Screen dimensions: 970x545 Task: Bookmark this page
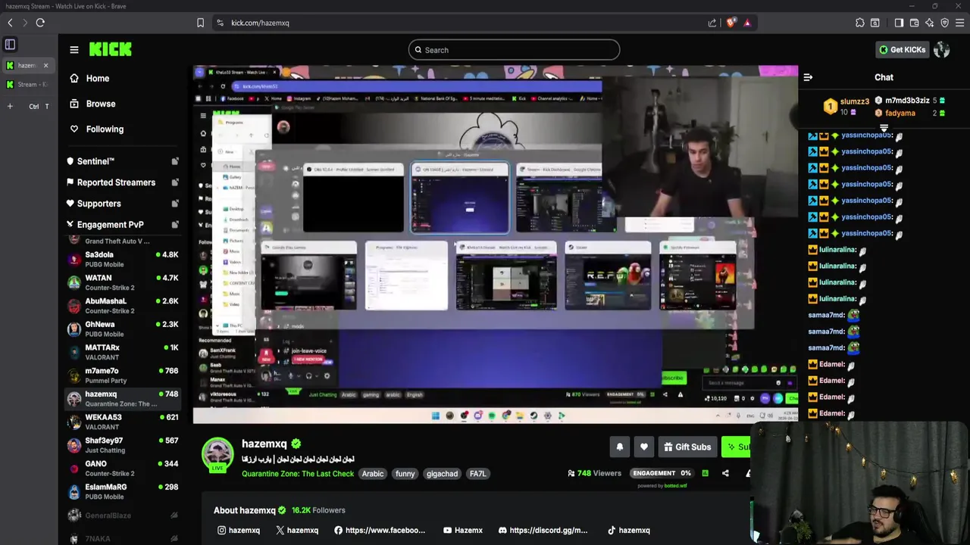pyautogui.click(x=200, y=23)
